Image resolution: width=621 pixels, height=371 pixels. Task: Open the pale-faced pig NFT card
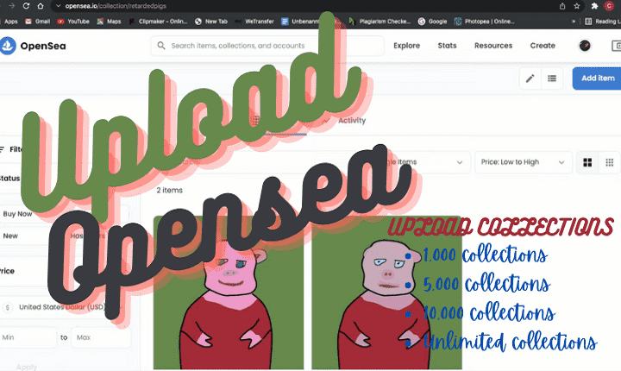click(x=386, y=292)
